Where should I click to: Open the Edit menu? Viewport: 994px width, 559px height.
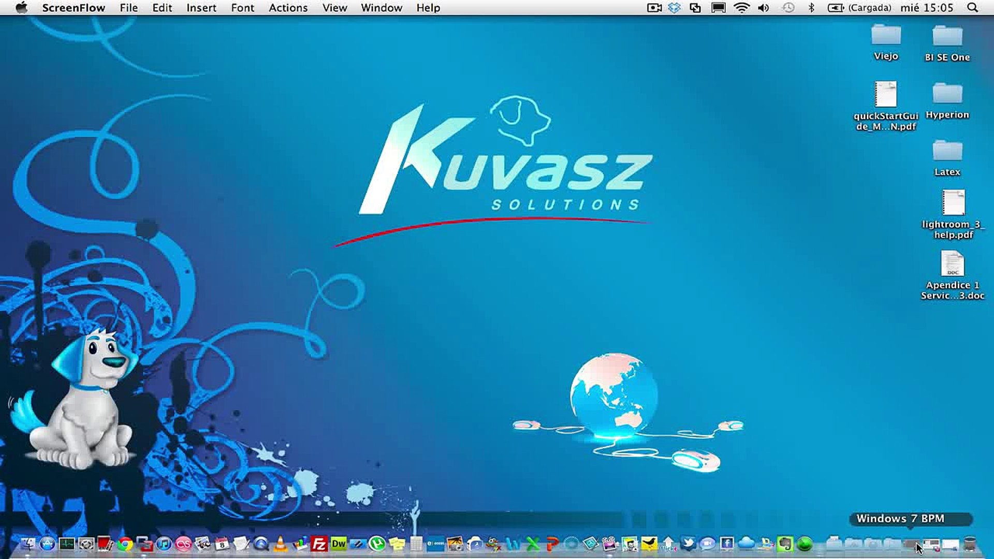pyautogui.click(x=162, y=8)
